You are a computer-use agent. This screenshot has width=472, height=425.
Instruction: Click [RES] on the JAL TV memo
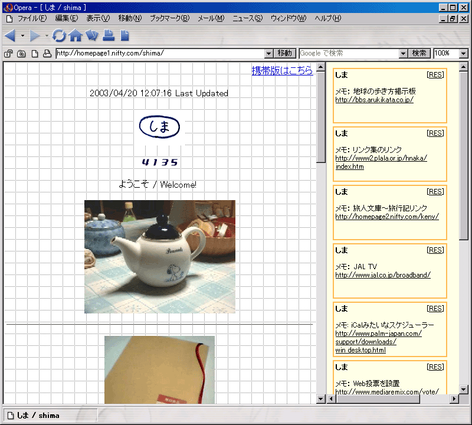click(x=435, y=250)
